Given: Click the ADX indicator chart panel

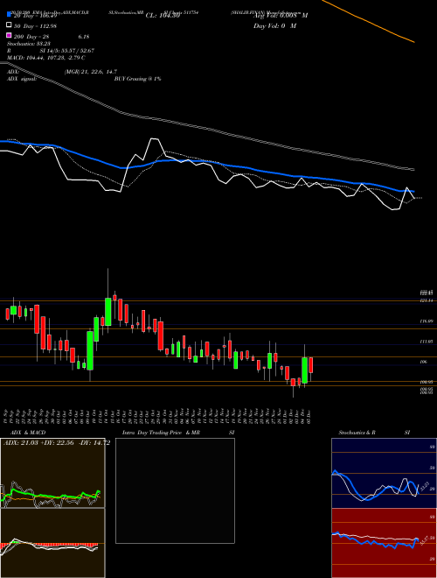Looking at the screenshot, I should click(x=52, y=473).
